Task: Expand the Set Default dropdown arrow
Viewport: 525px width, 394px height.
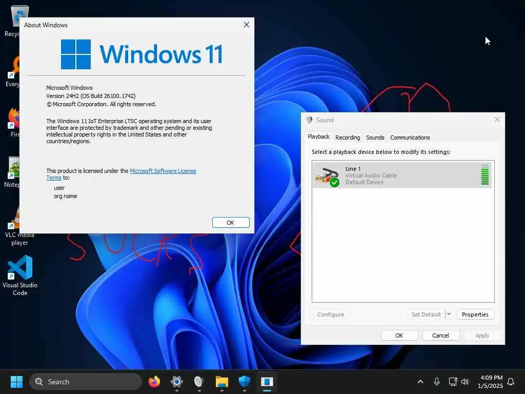Action: pyautogui.click(x=449, y=314)
